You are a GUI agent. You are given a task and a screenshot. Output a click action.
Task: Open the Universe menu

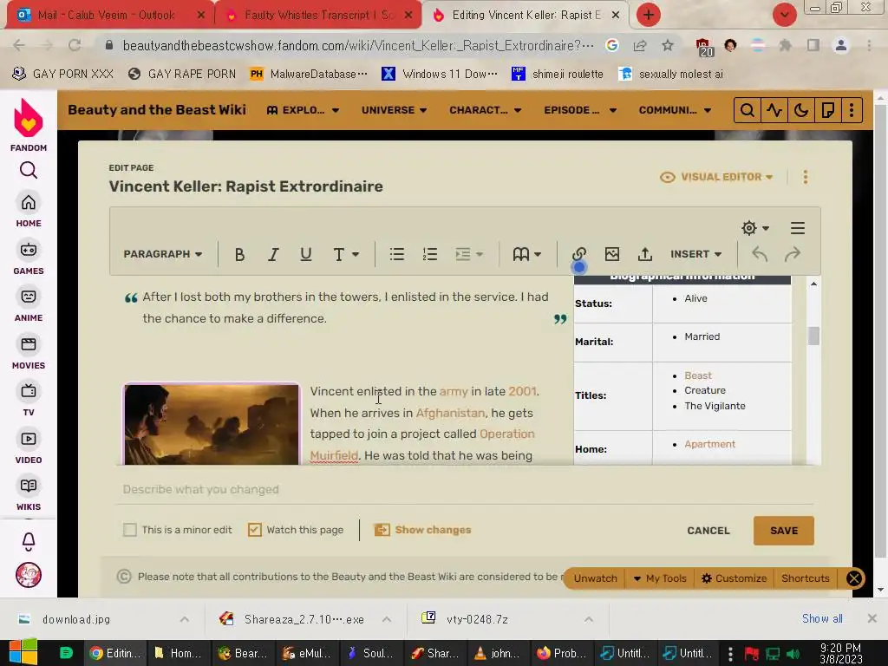pyautogui.click(x=395, y=110)
